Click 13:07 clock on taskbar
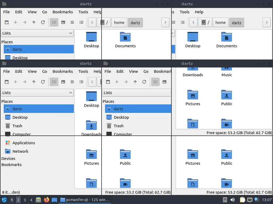273x204 pixels. coord(267,200)
